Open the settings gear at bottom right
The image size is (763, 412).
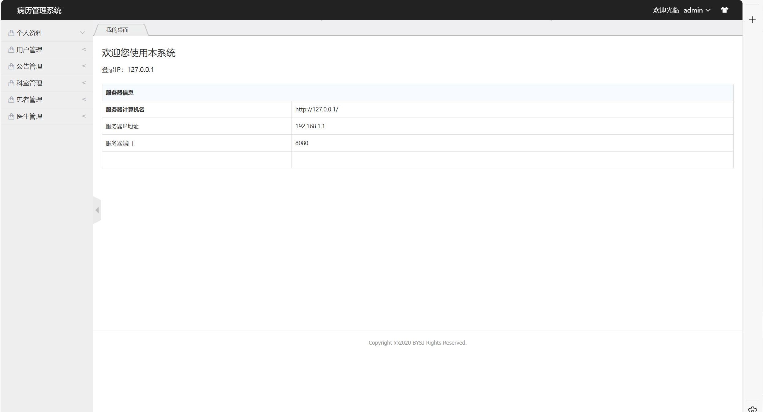click(752, 409)
